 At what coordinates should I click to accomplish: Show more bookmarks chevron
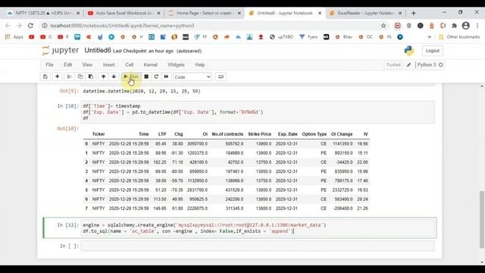(430, 37)
